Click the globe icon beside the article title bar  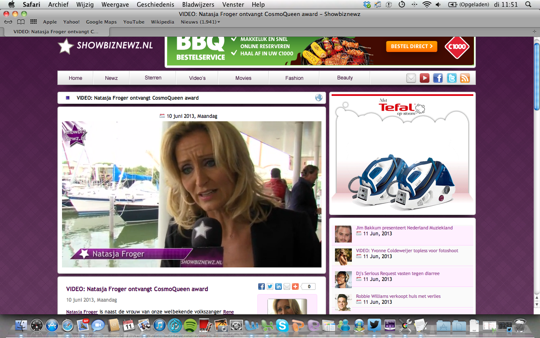tap(319, 98)
